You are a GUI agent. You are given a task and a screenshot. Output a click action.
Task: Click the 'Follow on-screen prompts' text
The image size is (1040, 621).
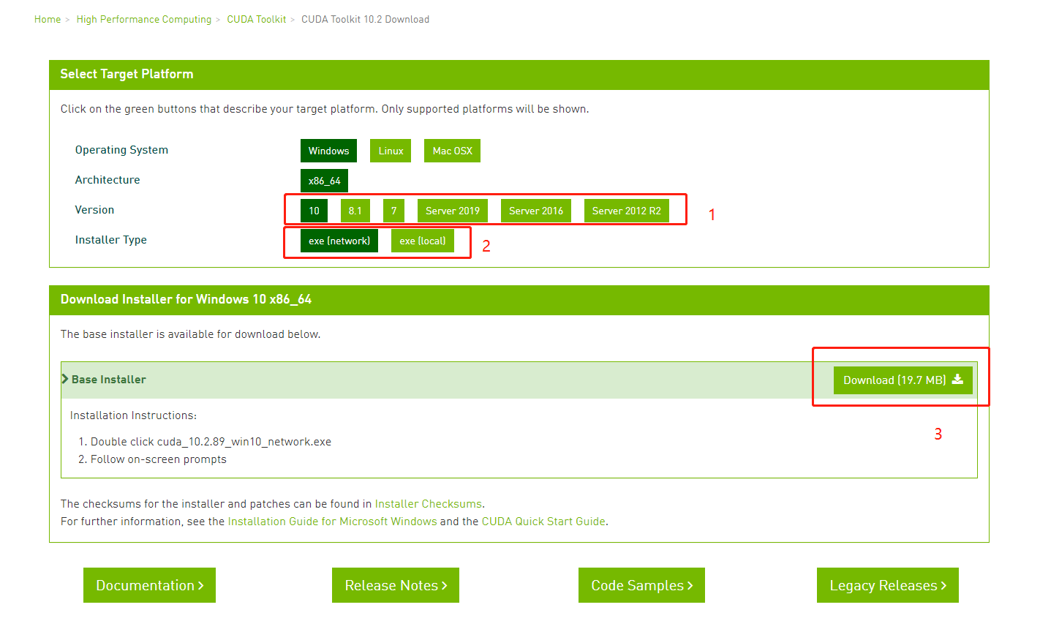click(159, 459)
